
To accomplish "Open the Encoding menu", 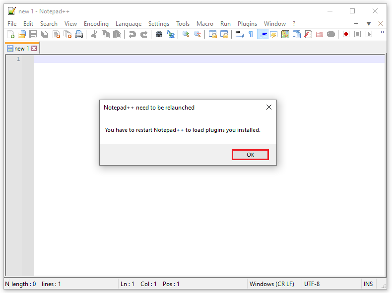I will pyautogui.click(x=96, y=24).
